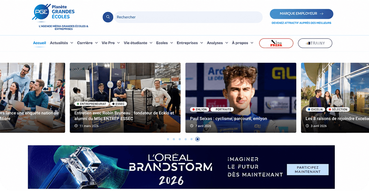Viewport: 369px width, 191px height.
Task: Open the Carrière menu
Action: click(85, 43)
